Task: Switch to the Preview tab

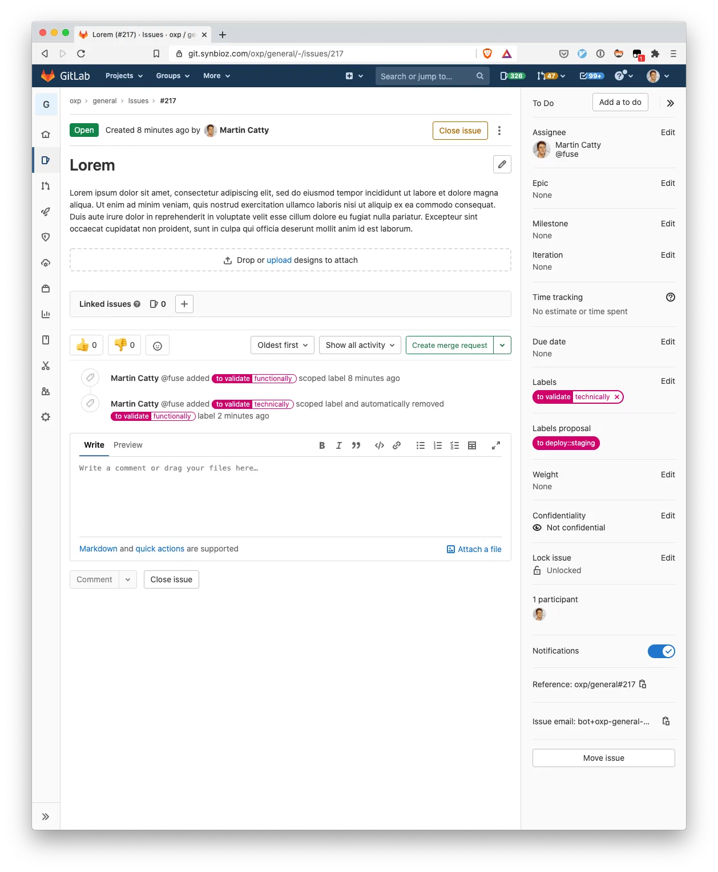Action: [x=128, y=445]
